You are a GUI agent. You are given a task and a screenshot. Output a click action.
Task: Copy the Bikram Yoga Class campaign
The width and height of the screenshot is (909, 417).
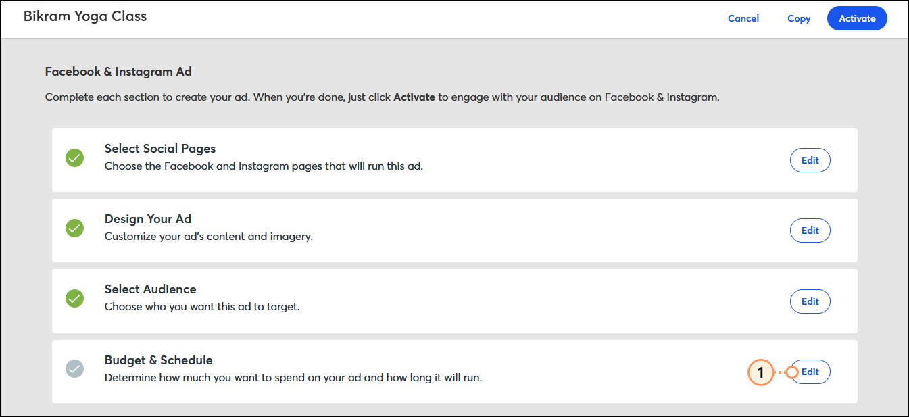[x=799, y=18]
